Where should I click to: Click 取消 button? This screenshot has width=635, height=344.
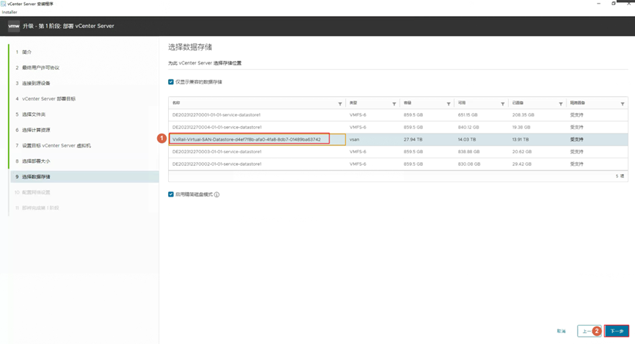pos(562,331)
